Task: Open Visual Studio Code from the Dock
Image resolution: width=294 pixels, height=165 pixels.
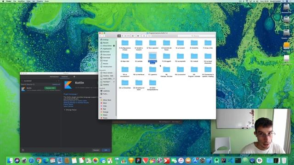Action: pos(231,160)
